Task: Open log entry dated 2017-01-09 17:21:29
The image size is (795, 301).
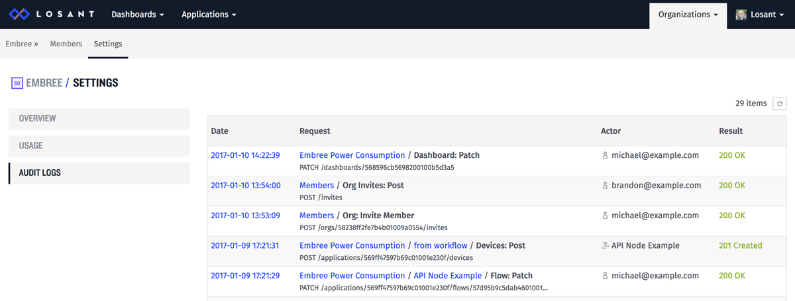Action: [x=244, y=276]
